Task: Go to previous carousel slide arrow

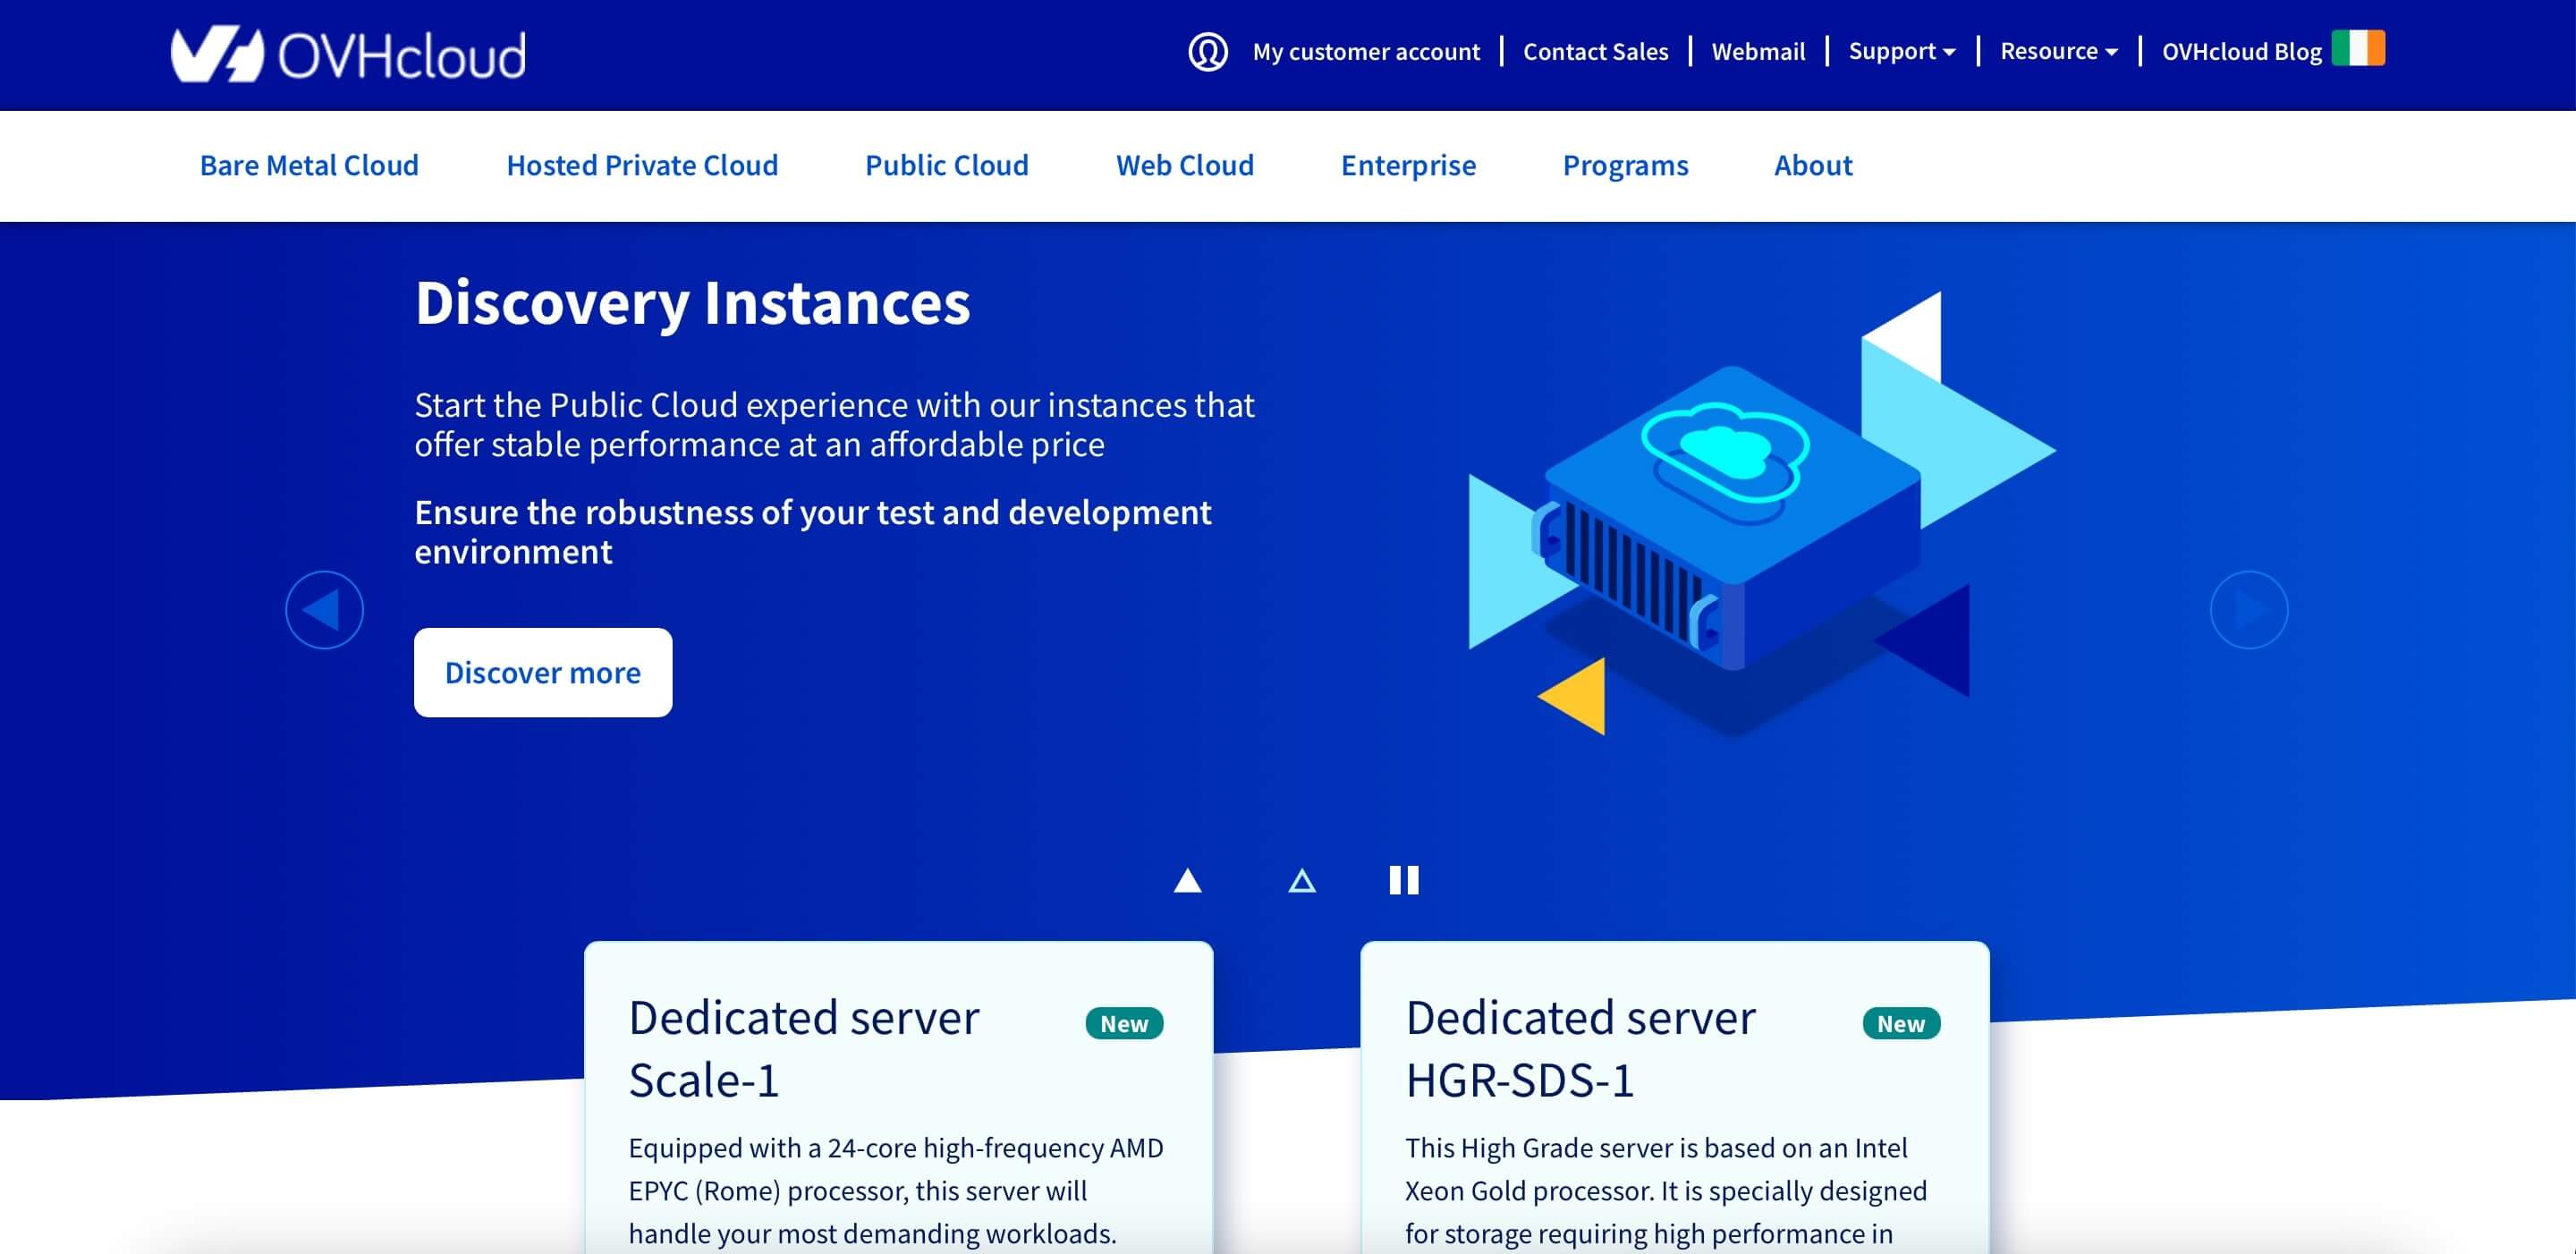Action: pos(324,610)
